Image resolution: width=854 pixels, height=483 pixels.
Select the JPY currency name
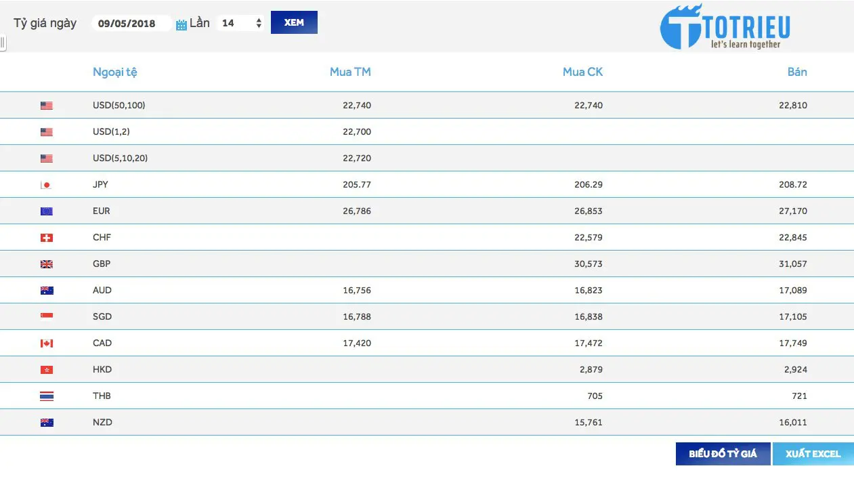[100, 184]
